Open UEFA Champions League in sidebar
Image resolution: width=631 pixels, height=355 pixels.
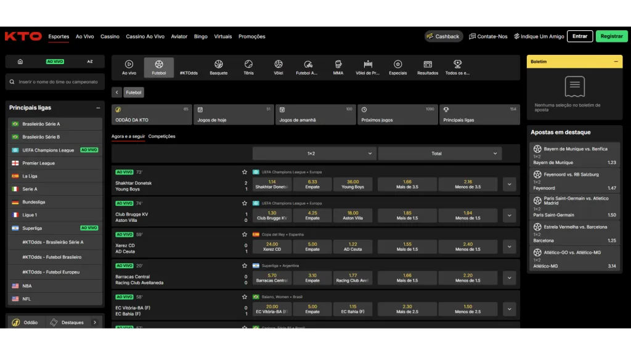point(55,150)
